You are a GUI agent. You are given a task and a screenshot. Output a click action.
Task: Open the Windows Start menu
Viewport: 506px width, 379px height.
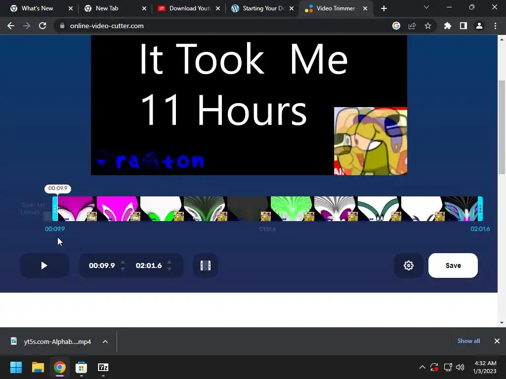pyautogui.click(x=16, y=367)
